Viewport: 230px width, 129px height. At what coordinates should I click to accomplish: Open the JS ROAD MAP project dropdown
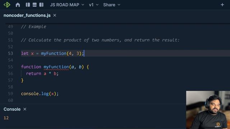[67, 5]
